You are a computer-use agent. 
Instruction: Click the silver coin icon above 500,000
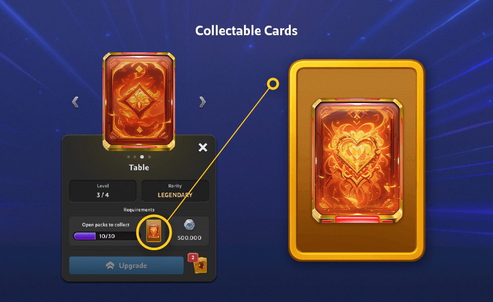coord(189,224)
